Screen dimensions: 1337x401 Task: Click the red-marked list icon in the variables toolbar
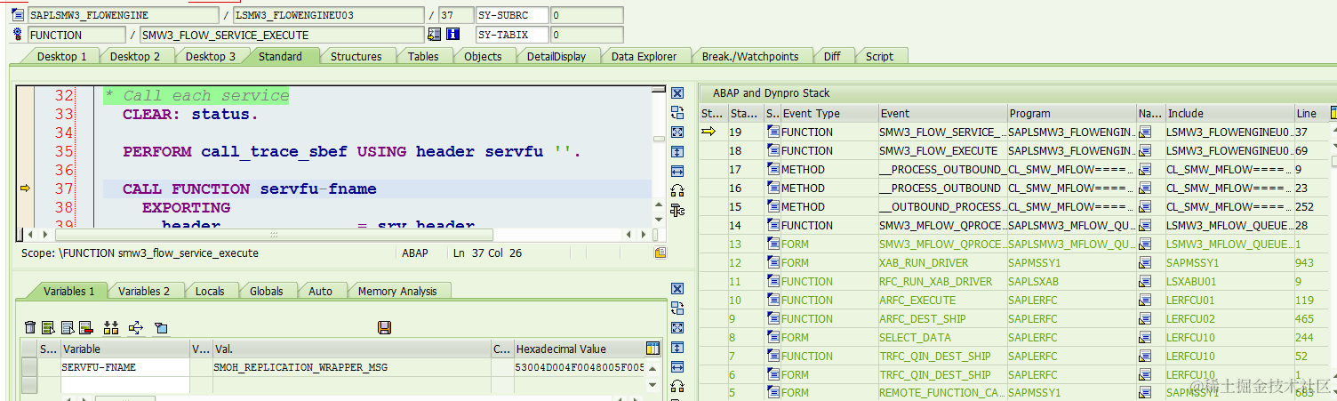point(86,328)
